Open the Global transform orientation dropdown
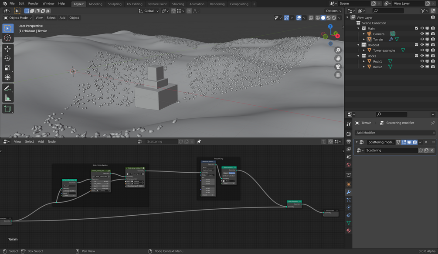Screen dimensions: 438x254 tap(149, 11)
